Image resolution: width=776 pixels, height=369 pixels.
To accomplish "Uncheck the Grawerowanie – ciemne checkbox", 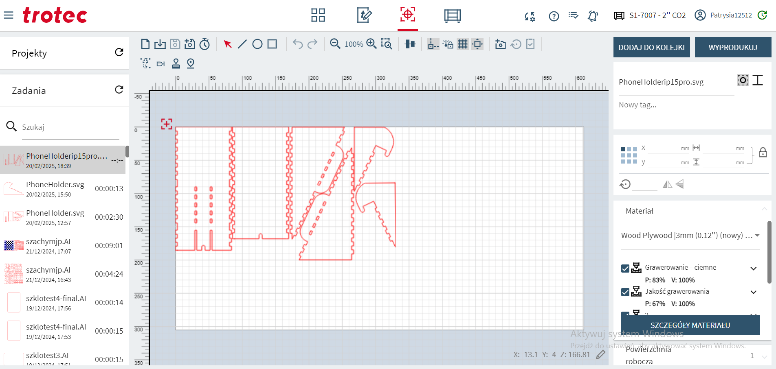I will pos(625,269).
